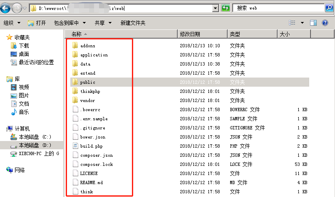Screen dimensions: 335x197
Task: Click the 打开 toolbar button
Action: click(37, 23)
